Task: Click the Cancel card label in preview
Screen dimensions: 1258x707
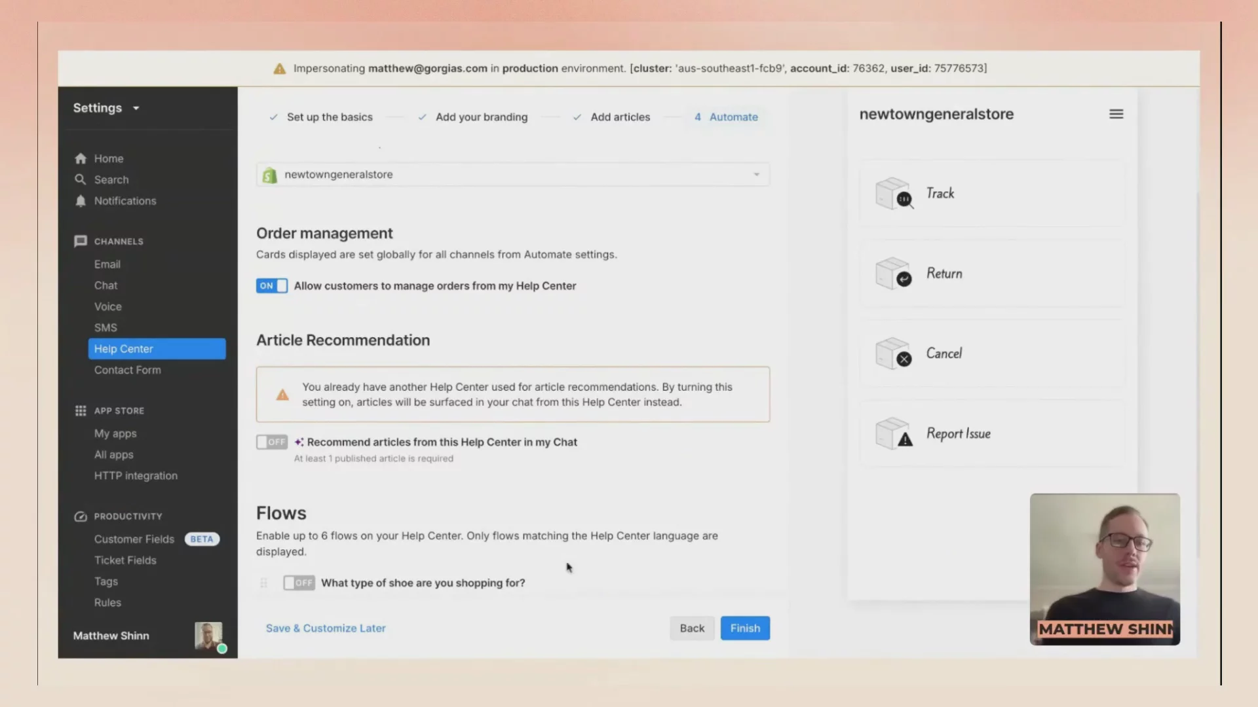Action: pos(944,353)
